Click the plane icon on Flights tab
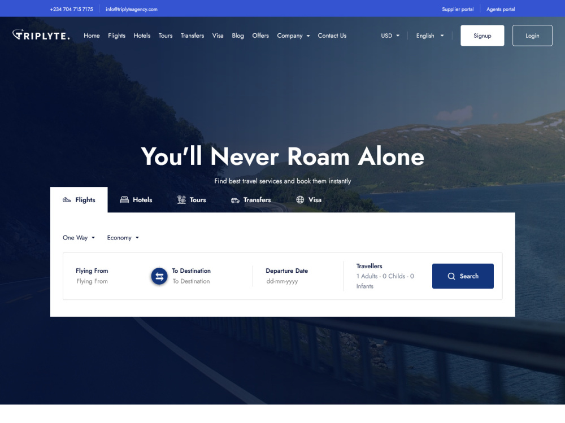This screenshot has width=565, height=423. (67, 200)
